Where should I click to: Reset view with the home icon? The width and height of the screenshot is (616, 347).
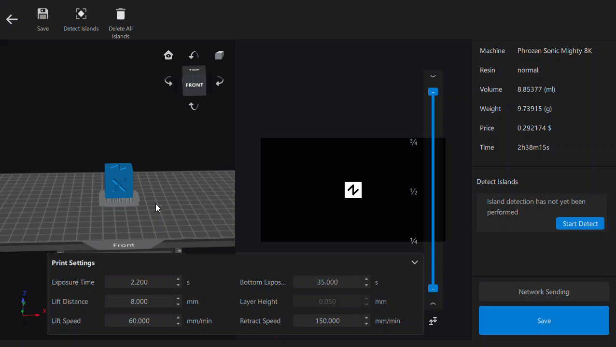[x=168, y=55]
